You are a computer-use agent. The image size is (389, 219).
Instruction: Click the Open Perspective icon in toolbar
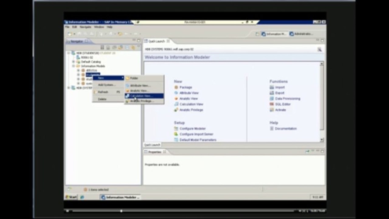click(x=257, y=34)
